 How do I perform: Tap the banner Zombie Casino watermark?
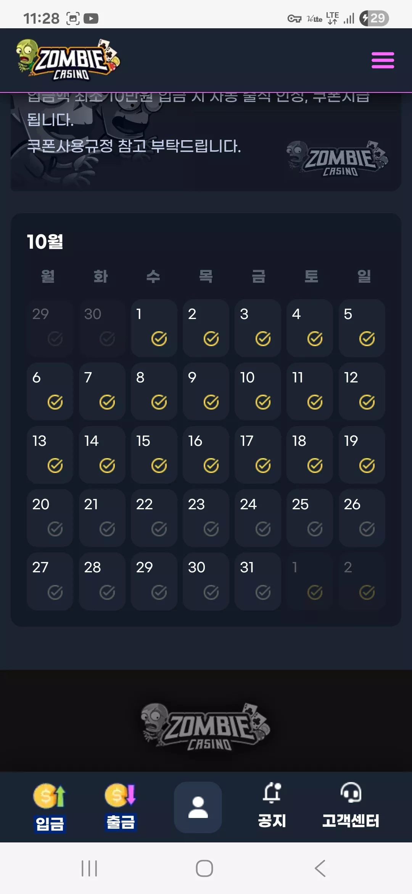337,159
